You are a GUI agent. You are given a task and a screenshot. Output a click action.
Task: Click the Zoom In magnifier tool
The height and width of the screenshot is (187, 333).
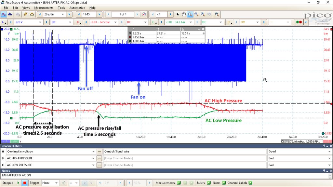[x=196, y=14]
